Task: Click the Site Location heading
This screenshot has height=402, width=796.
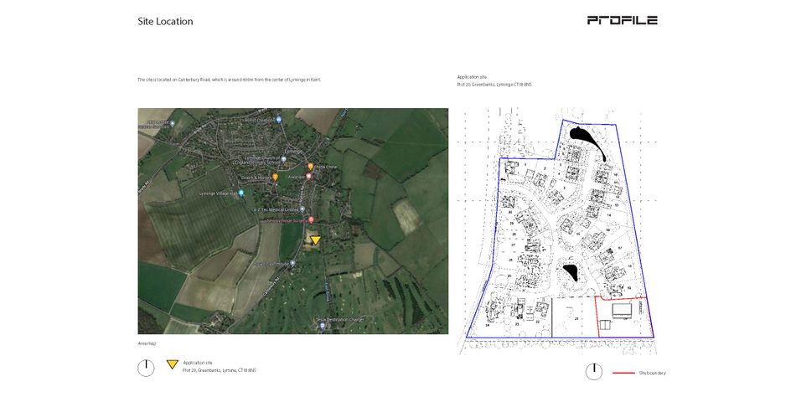Action: point(166,21)
